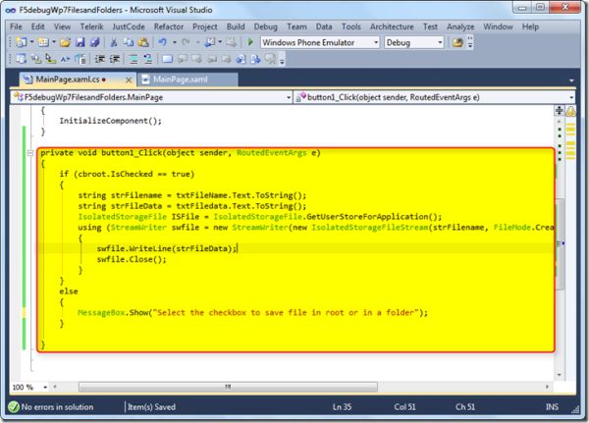Click the Cut scissors icon
589x423 pixels.
pos(115,43)
